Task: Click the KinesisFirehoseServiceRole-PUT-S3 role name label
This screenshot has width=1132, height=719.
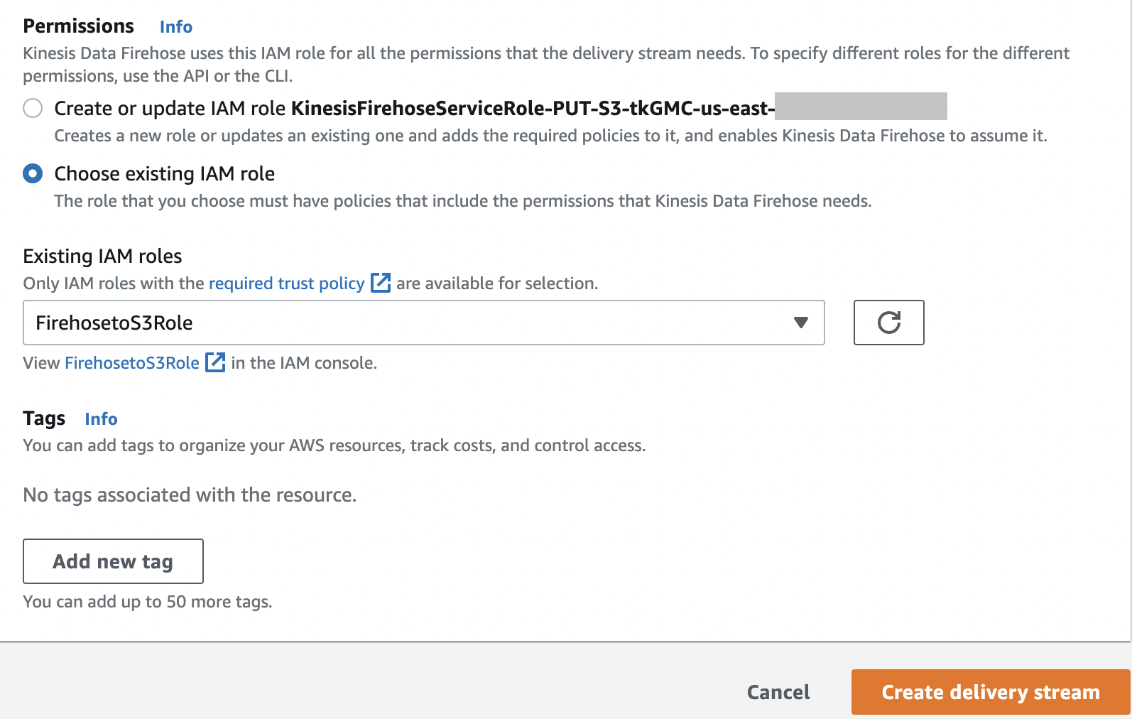Action: [x=531, y=108]
